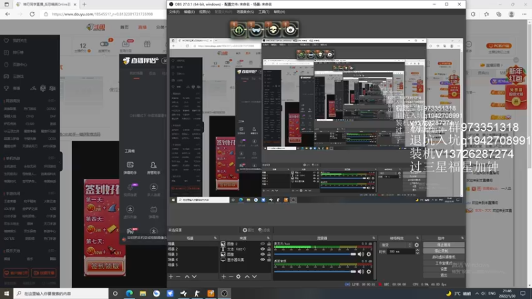Open the scene transition type dropdown
This screenshot has height=299, width=532.
point(396,245)
